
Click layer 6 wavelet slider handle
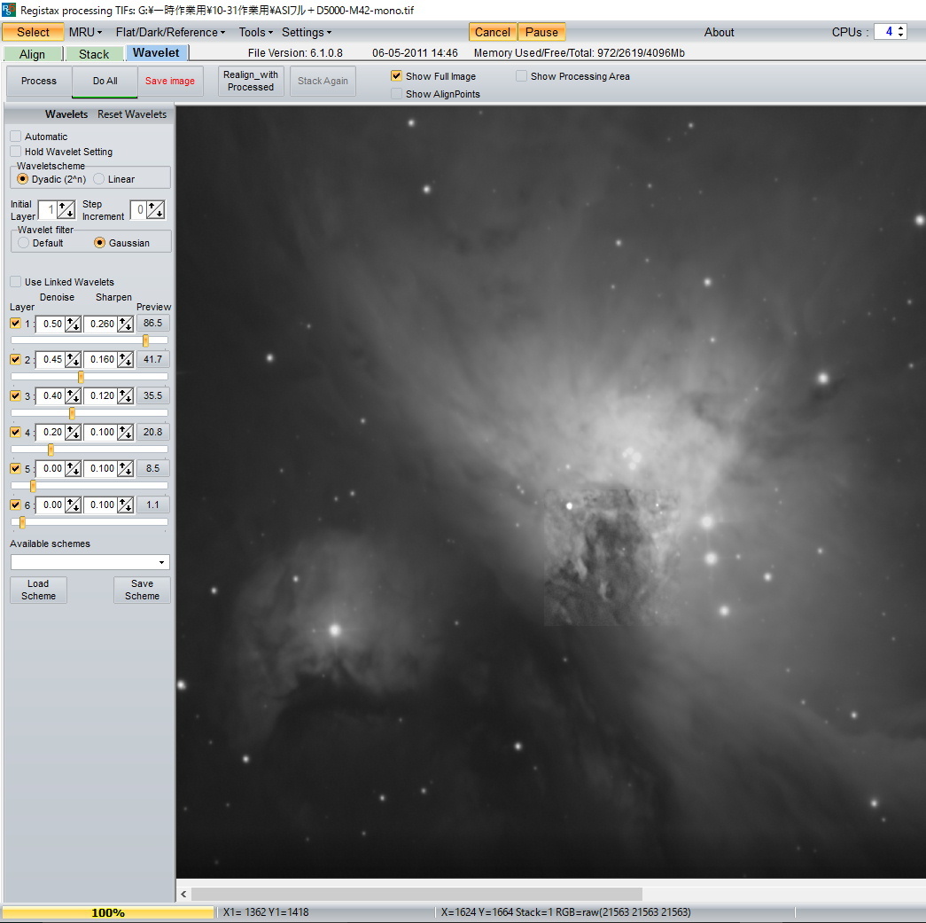22,522
